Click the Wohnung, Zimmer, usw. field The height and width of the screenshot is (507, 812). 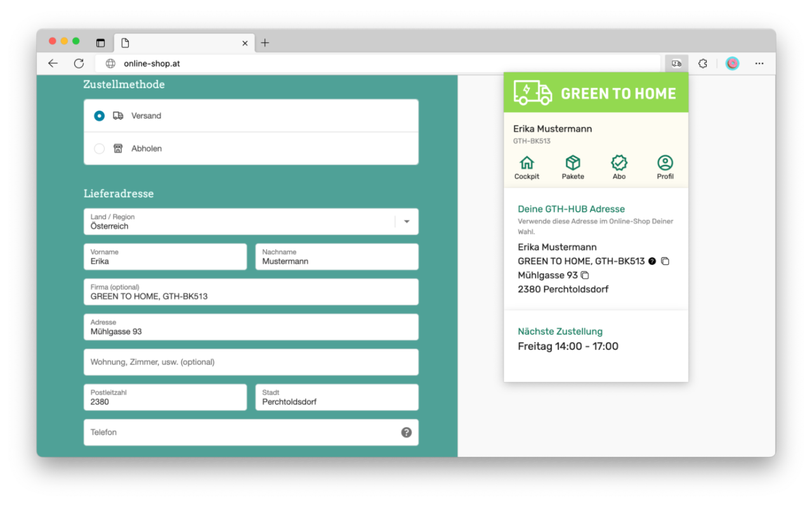[251, 362]
